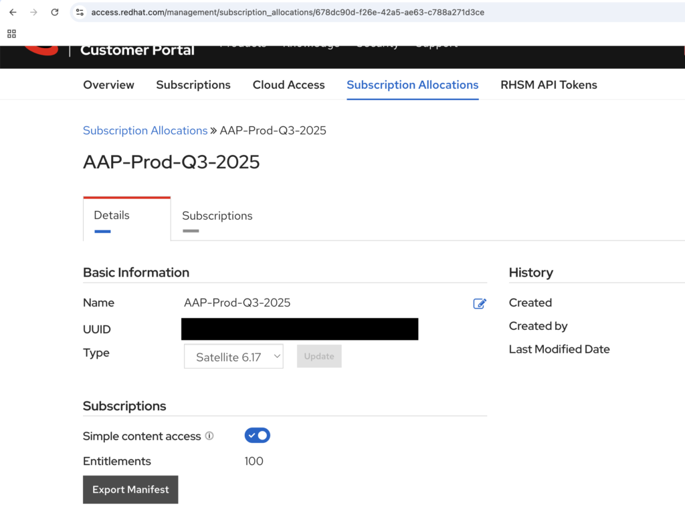Click the browser address bar URL

point(288,12)
